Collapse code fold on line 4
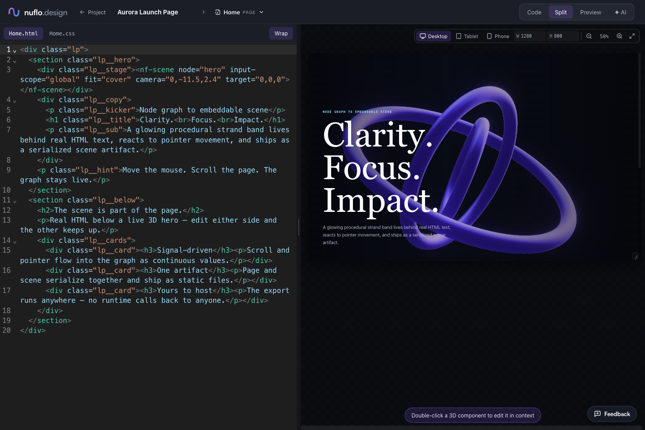The width and height of the screenshot is (645, 430). pyautogui.click(x=15, y=101)
